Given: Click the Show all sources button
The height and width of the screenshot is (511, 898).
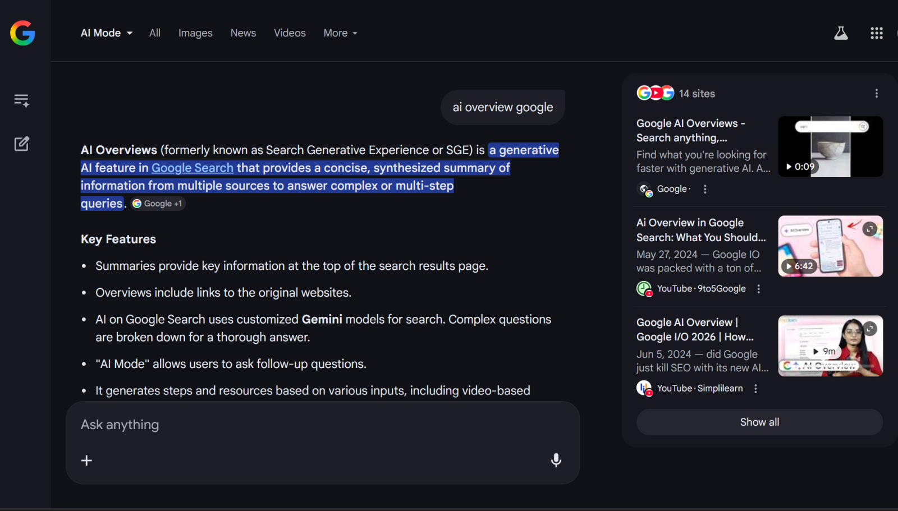Looking at the screenshot, I should (759, 422).
